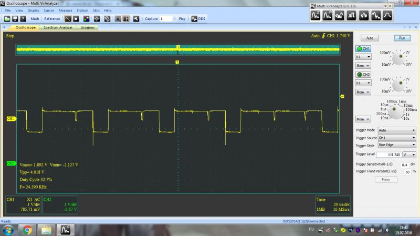Toggle channel CH1 on or off
This screenshot has width=420, height=236.
tap(363, 48)
